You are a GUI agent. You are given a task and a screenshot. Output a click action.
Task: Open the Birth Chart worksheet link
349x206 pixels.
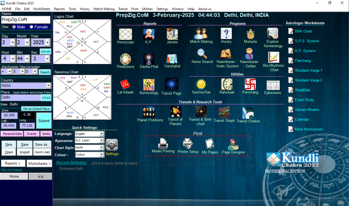coord(303,31)
